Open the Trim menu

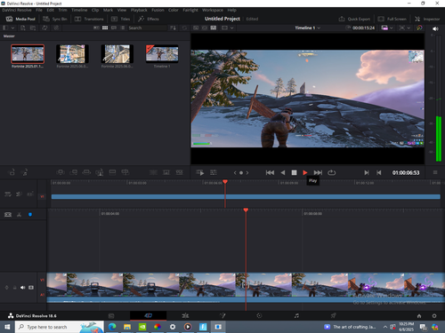click(62, 10)
